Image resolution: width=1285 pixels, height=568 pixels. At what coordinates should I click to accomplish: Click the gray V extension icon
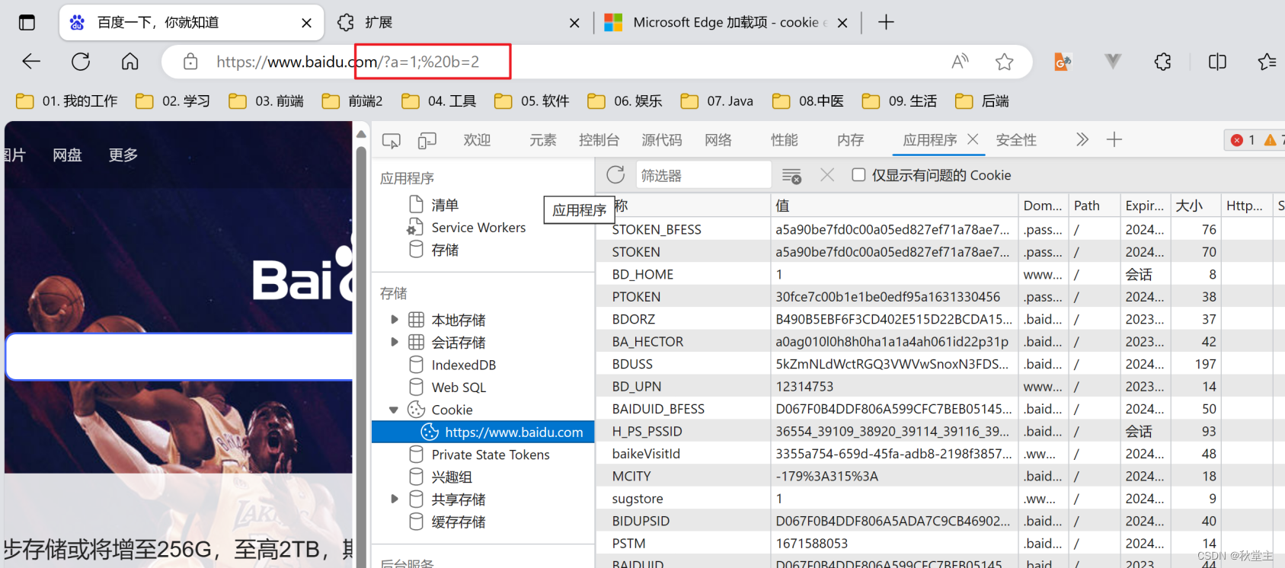(1113, 62)
